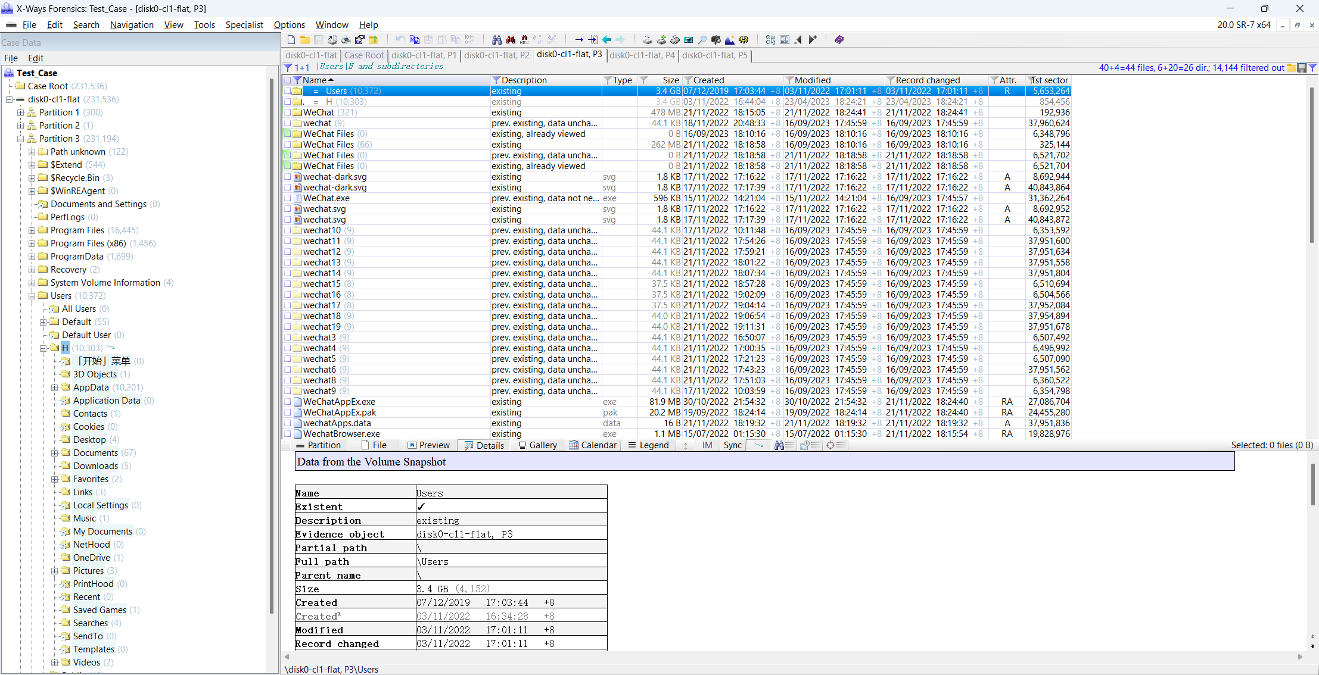Click the magnifying glass analyze icon

(x=702, y=40)
